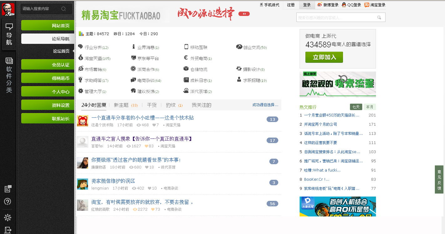Click the QQ登录 penguin icon
The height and width of the screenshot is (234, 445).
coord(344,5)
